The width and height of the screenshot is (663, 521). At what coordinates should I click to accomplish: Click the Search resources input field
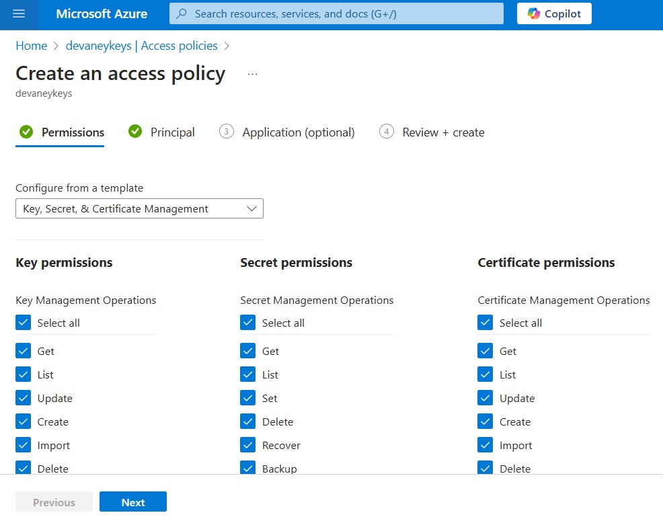[337, 13]
